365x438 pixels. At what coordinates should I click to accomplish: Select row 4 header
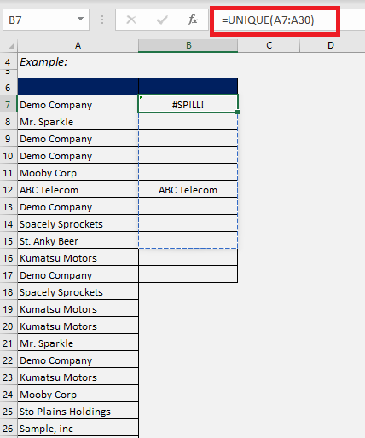click(8, 61)
